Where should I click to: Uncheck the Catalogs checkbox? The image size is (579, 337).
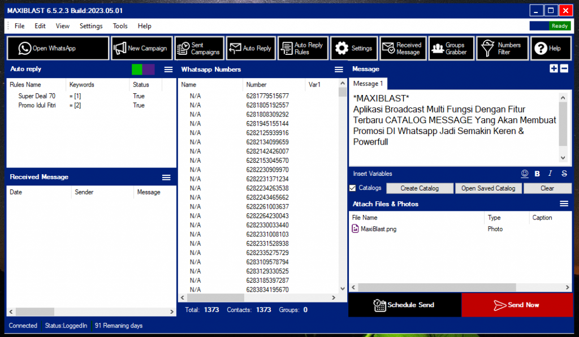[353, 188]
